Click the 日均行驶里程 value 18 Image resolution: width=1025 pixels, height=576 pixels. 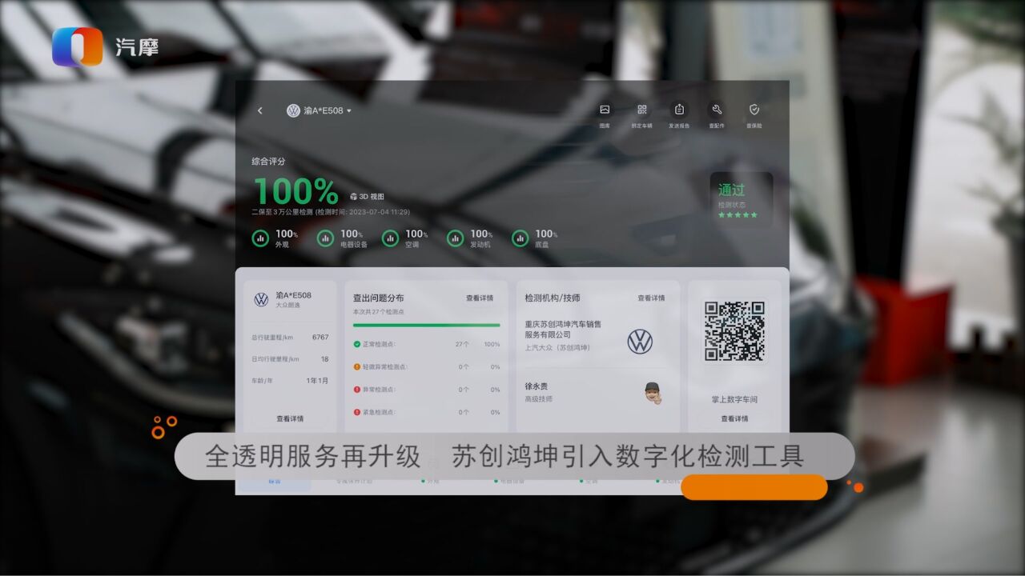(324, 359)
